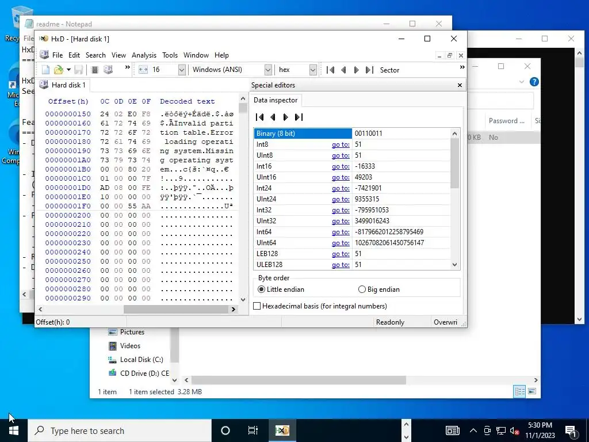Viewport: 589px width, 442px height.
Task: Jump to first byte in Data inspector
Action: point(259,117)
